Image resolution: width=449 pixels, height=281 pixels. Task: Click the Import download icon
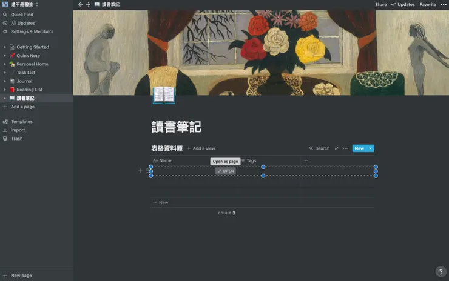tap(5, 130)
